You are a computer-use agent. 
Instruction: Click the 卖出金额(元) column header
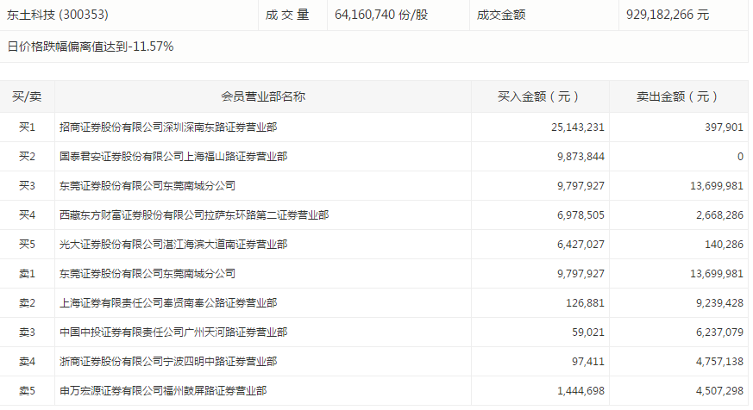click(x=677, y=96)
